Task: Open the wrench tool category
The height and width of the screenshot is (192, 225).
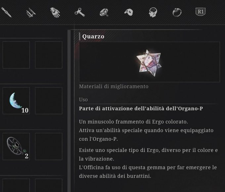Action: point(80,13)
